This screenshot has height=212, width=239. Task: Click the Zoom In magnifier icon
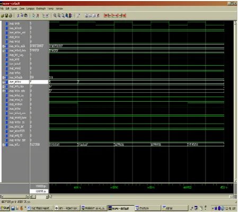tap(55, 16)
